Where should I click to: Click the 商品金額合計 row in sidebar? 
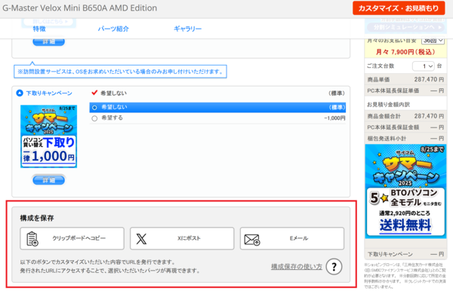click(405, 116)
